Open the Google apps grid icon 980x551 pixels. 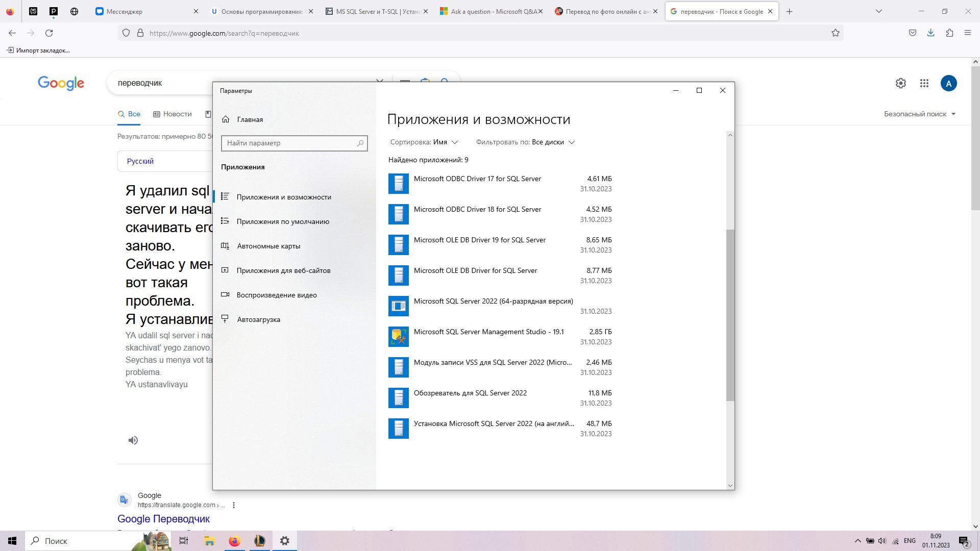tap(924, 83)
